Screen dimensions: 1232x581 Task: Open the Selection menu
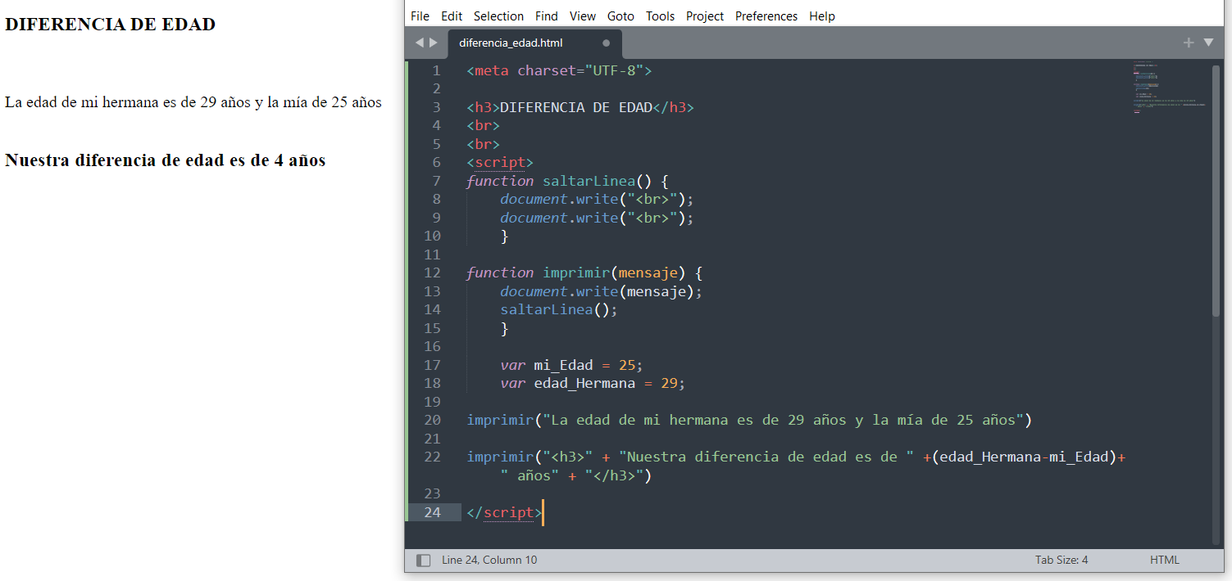point(498,16)
